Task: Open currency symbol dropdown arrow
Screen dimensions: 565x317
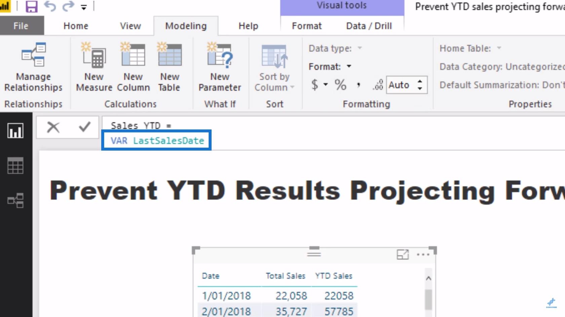Action: (x=326, y=85)
